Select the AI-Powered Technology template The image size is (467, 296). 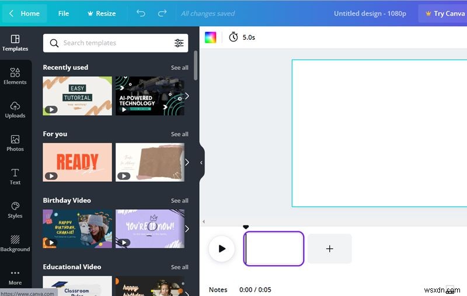coord(150,96)
